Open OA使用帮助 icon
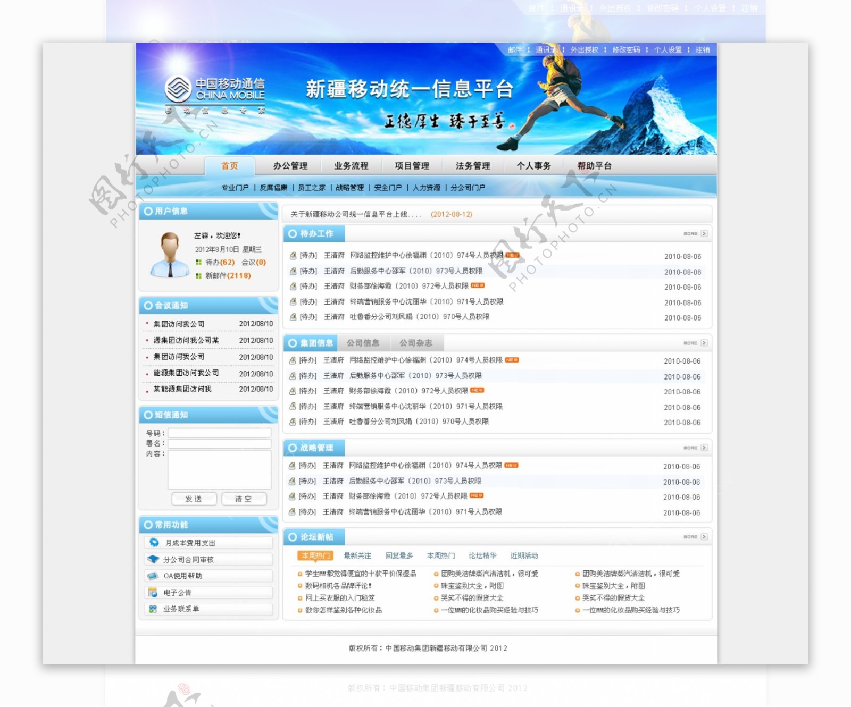This screenshot has height=707, width=851. [153, 576]
